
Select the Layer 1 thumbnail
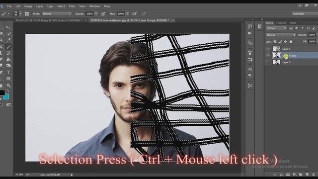pyautogui.click(x=276, y=49)
